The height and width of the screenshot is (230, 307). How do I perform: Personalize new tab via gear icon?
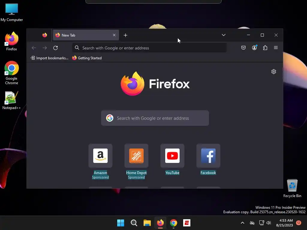coord(274,72)
